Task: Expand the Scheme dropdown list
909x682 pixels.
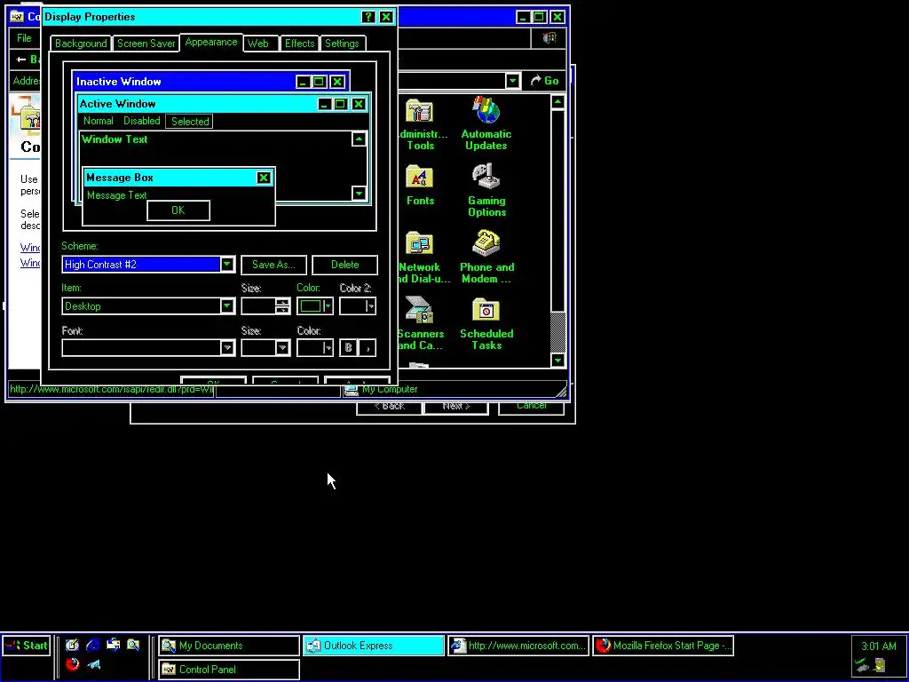Action: point(227,265)
